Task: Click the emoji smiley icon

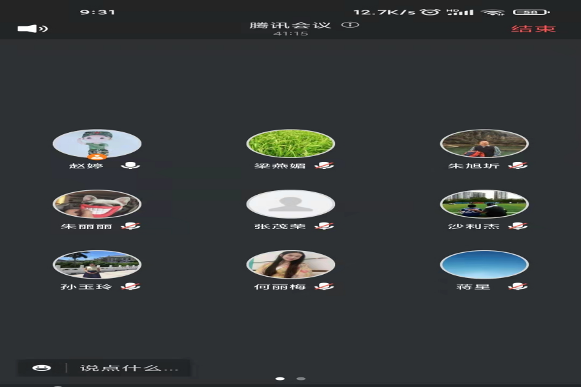Action: pos(42,368)
